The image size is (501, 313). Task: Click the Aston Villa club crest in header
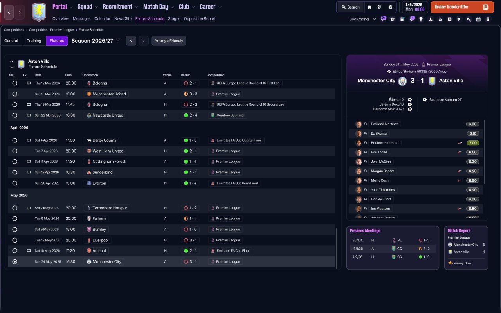(x=39, y=12)
